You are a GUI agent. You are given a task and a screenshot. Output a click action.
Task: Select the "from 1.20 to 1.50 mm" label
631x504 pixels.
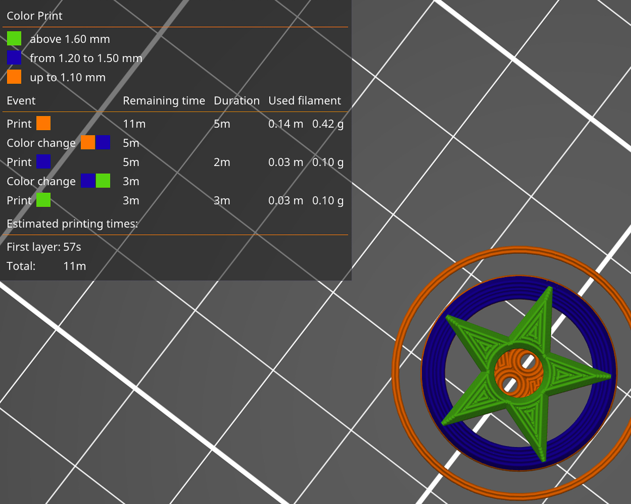pos(86,58)
